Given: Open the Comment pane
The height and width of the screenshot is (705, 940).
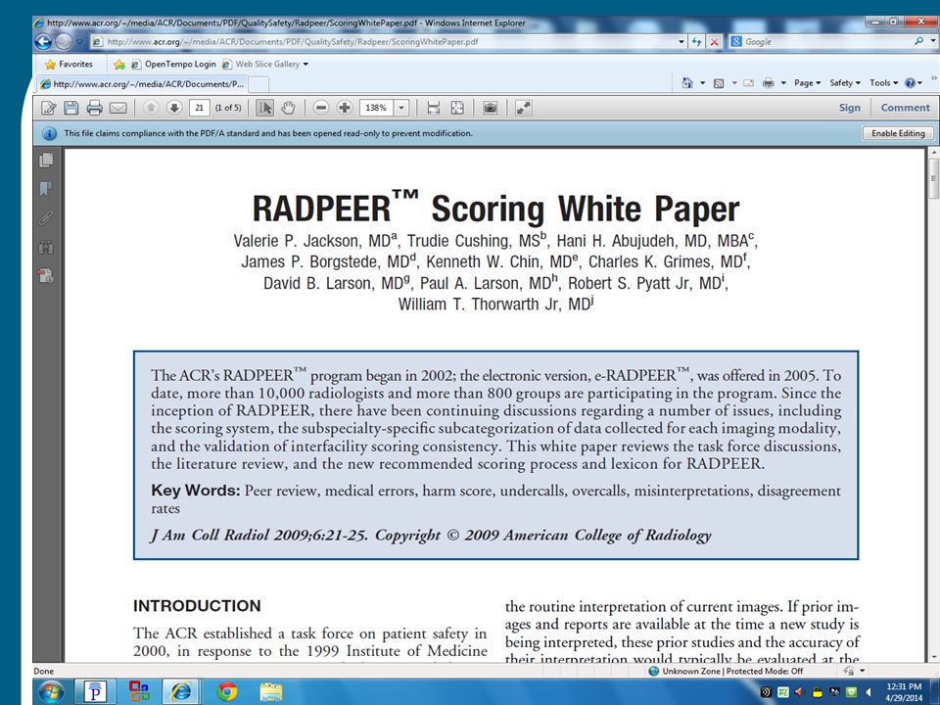Looking at the screenshot, I should [905, 108].
